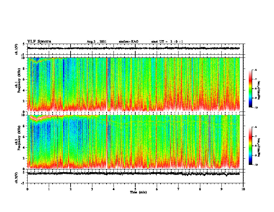Click the "10" kHz tick on ch.2 frequency axis
The width and height of the screenshot is (274, 212).
(24, 115)
